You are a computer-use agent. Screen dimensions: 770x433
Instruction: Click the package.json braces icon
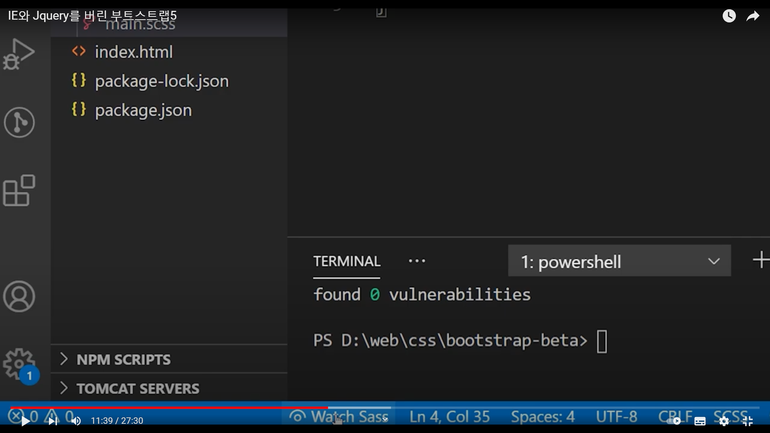point(79,109)
